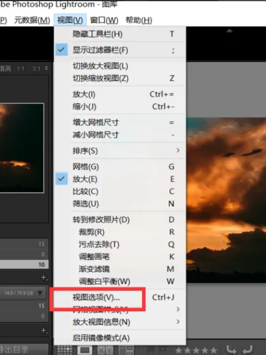Open survey view toolbar icon
266x355 pixels.
coord(126,350)
